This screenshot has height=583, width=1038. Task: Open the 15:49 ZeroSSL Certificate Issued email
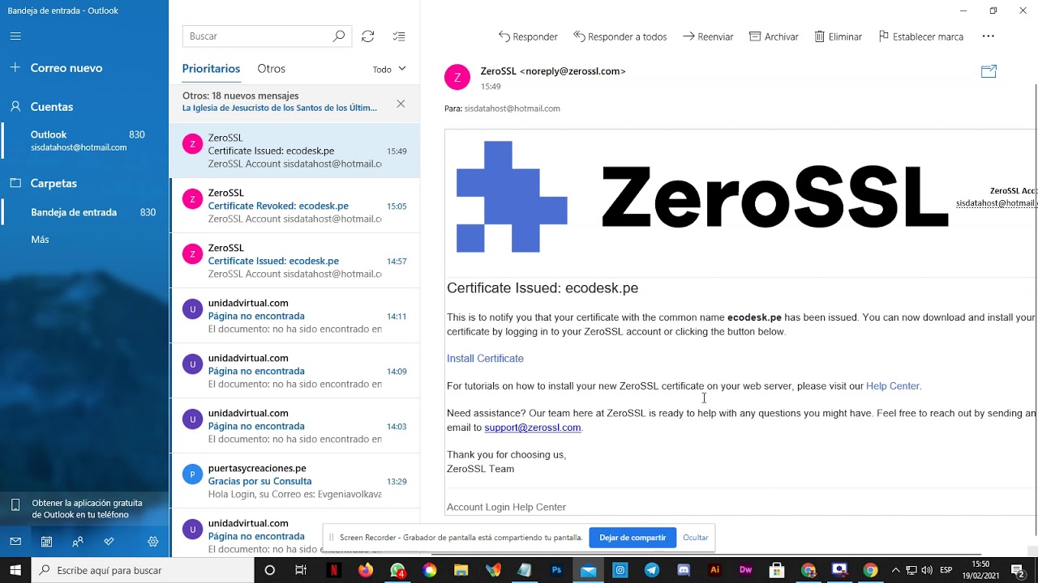[295, 151]
